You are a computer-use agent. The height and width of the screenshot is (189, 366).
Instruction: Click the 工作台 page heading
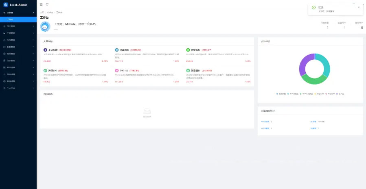click(44, 17)
